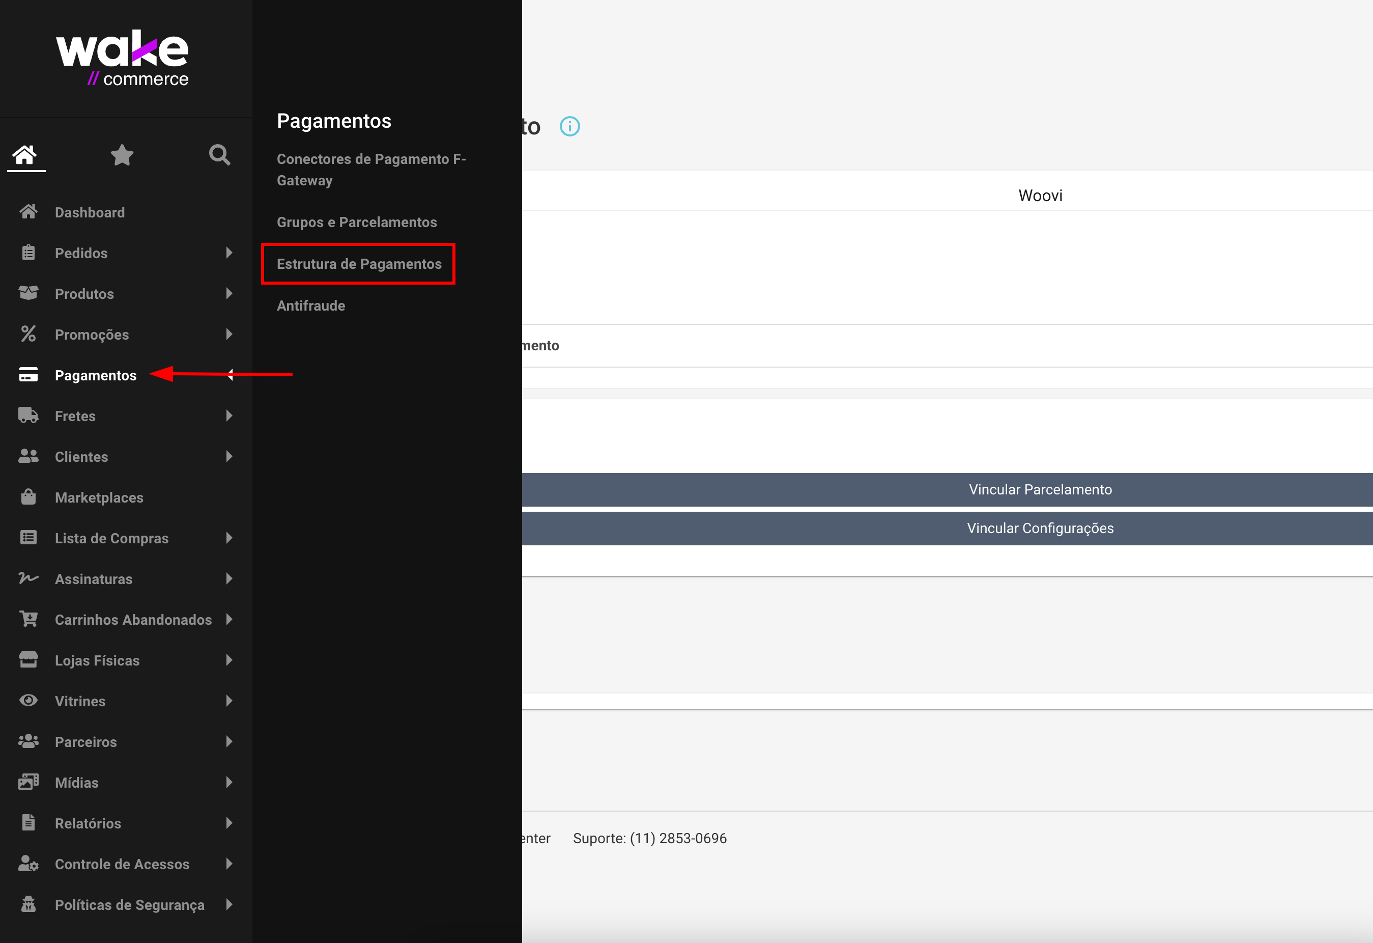
Task: Click the Dashboard house icon
Action: (x=28, y=212)
